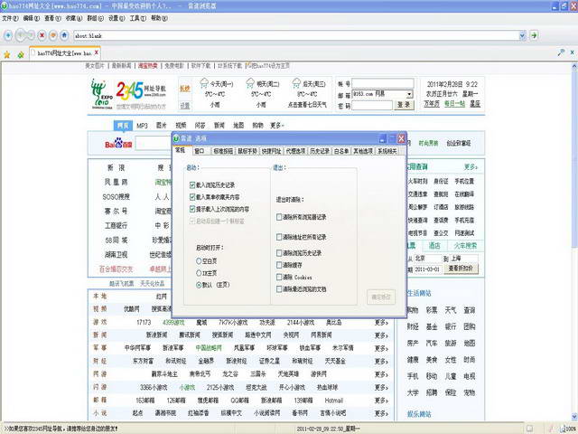The width and height of the screenshot is (578, 434).
Task: Expand 更多 in the search category tabs
Action: coord(277,126)
